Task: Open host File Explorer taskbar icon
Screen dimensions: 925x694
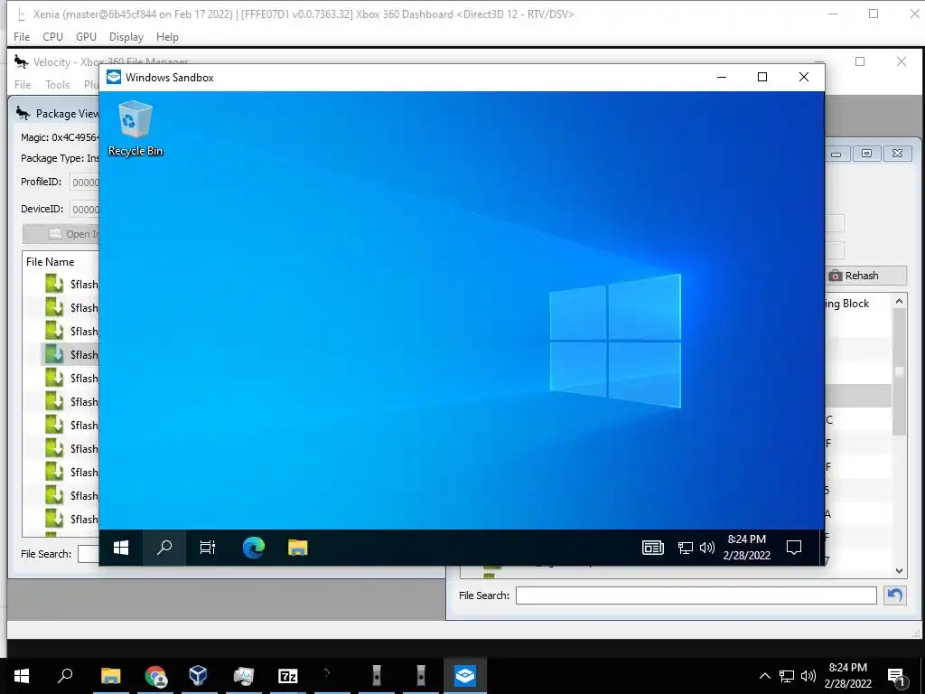Action: (x=110, y=676)
